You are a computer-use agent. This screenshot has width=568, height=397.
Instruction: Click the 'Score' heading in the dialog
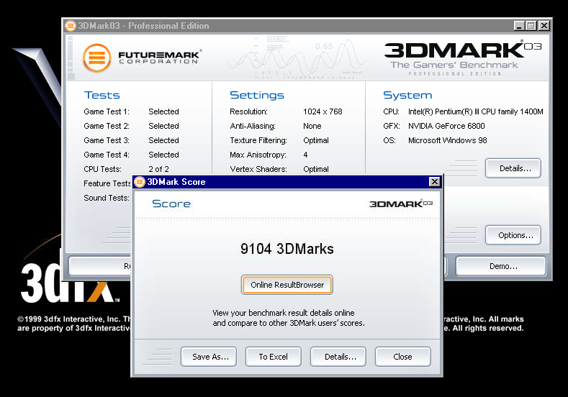(171, 204)
